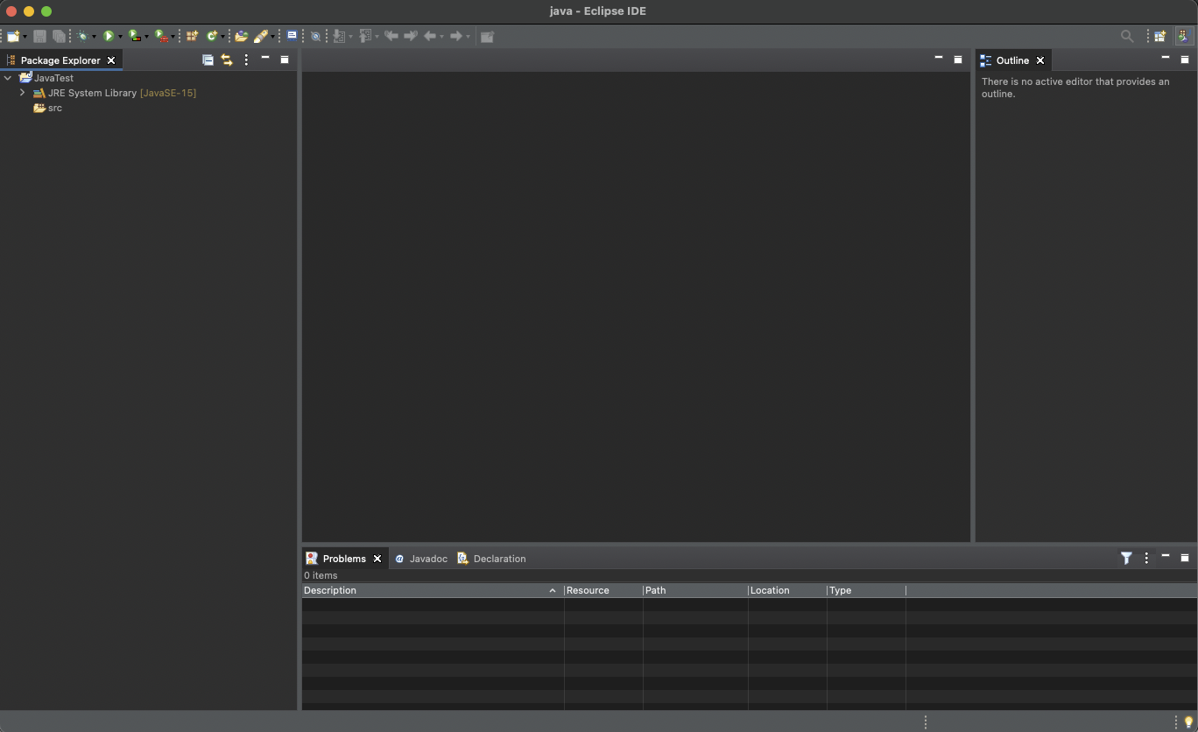Start debugging with the bug icon

(x=83, y=36)
